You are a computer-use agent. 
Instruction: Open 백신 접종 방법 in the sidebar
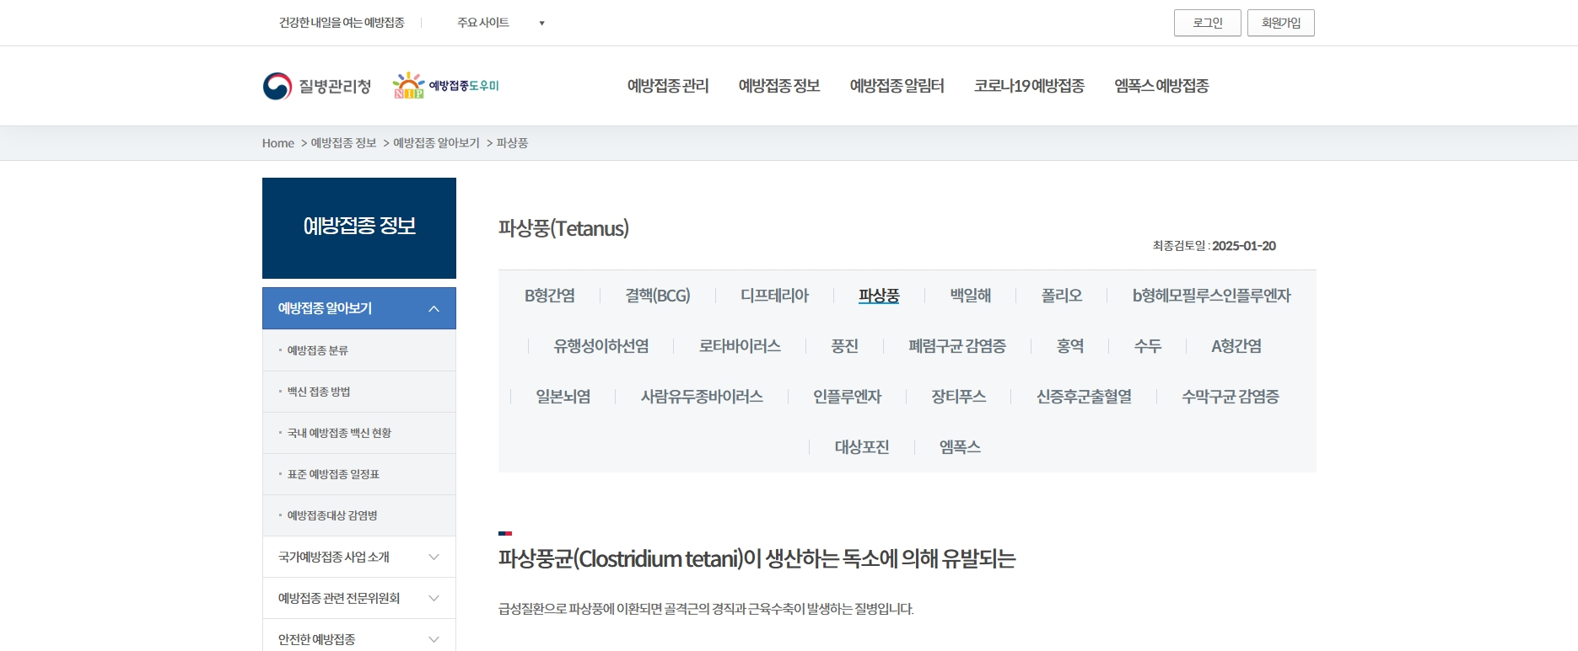click(319, 392)
